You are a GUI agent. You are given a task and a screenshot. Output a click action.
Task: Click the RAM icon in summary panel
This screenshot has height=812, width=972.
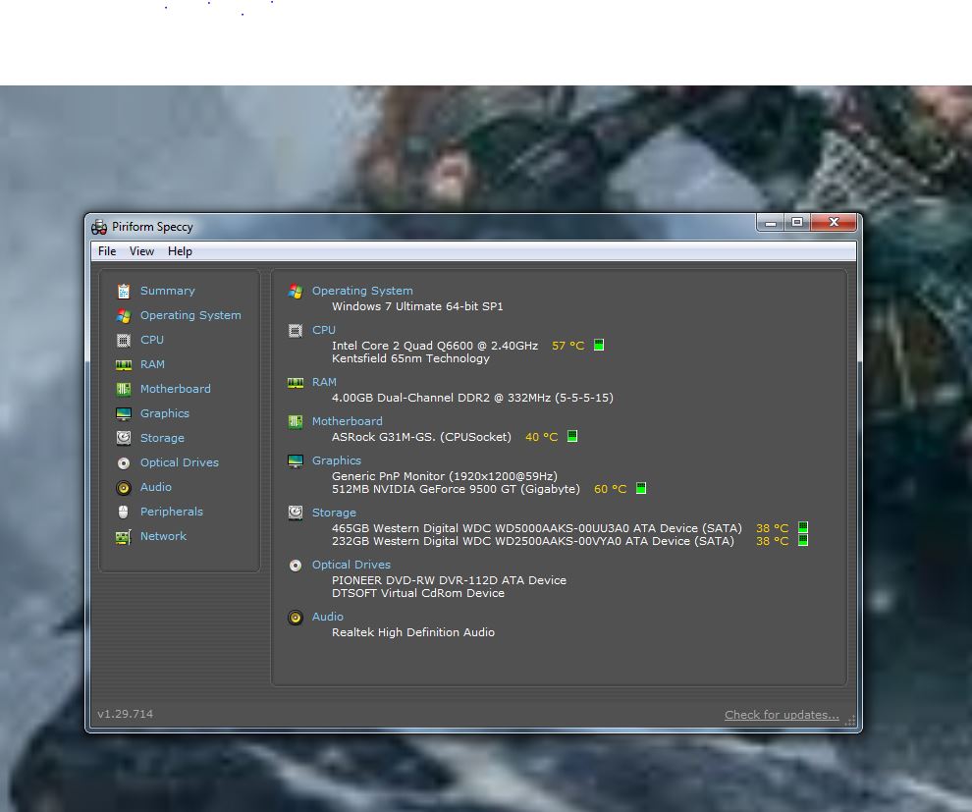tap(296, 383)
